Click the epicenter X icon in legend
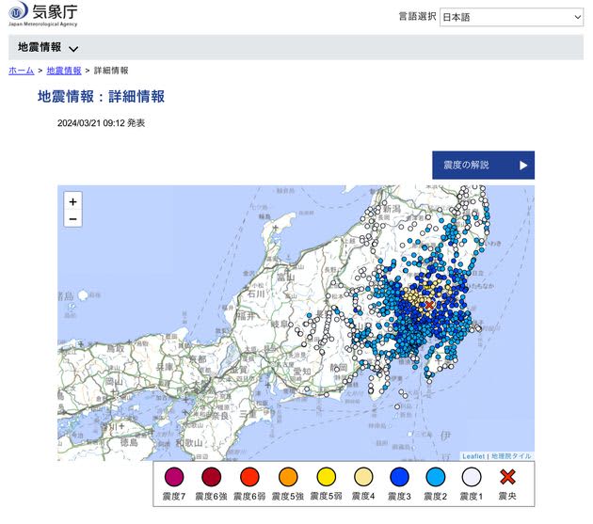The height and width of the screenshot is (524, 593). [x=508, y=478]
